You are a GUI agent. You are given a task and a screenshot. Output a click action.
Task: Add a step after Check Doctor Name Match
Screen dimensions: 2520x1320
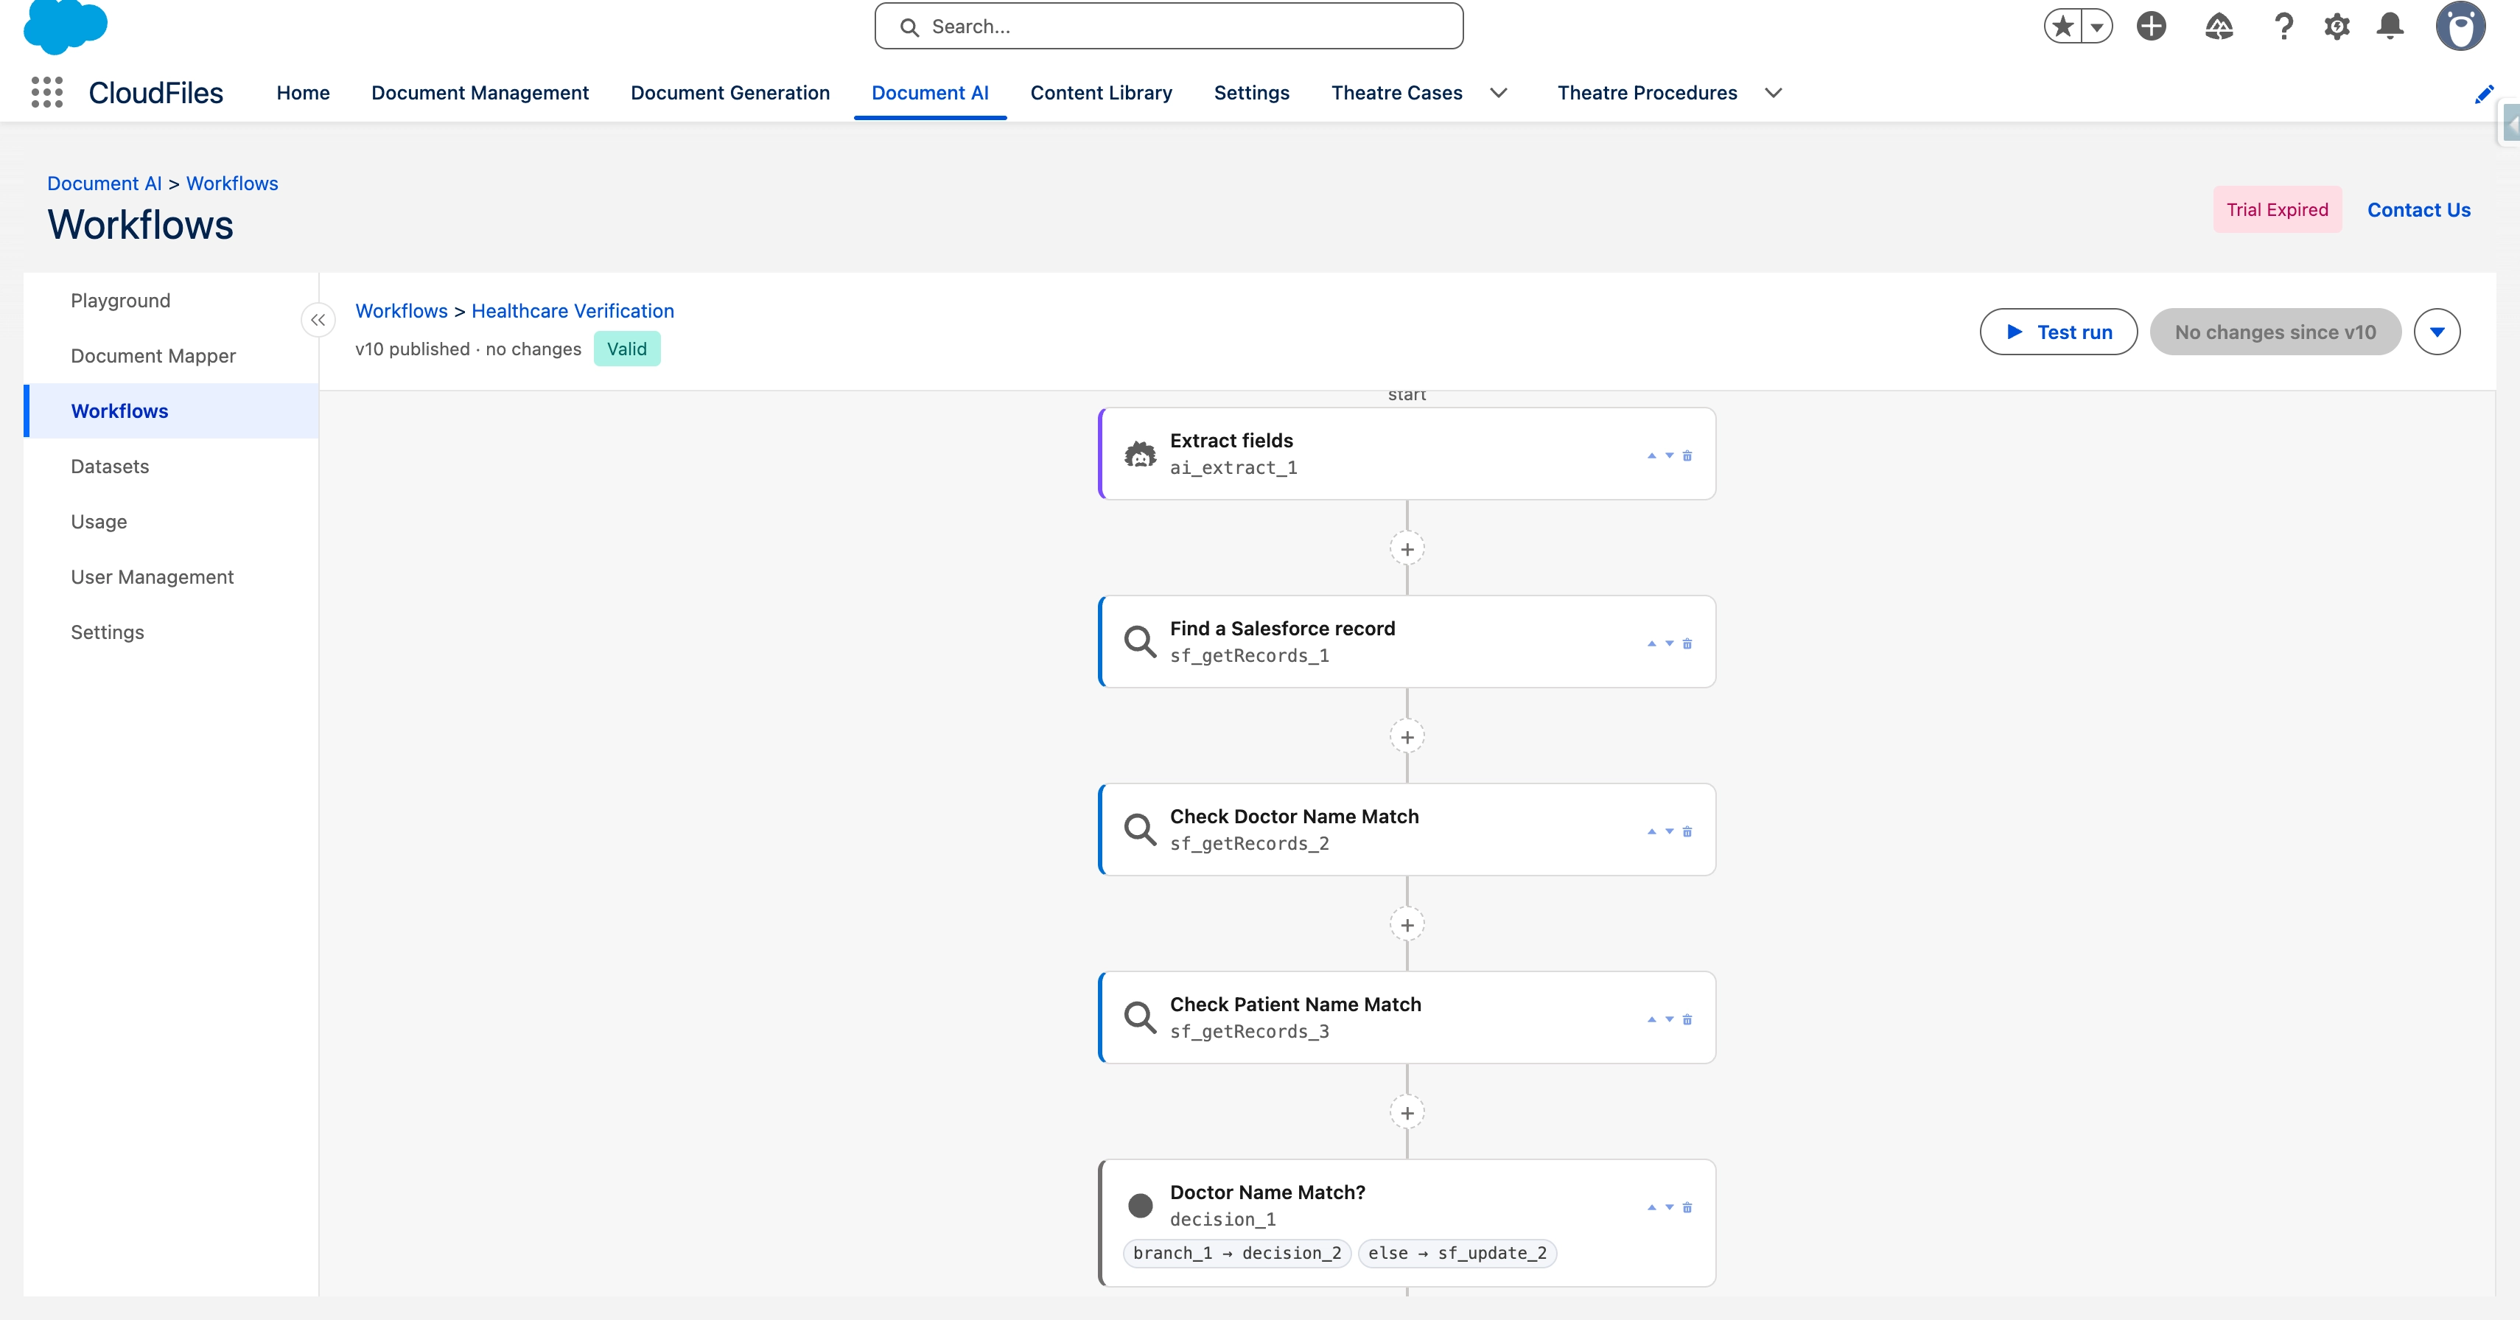pyautogui.click(x=1407, y=925)
